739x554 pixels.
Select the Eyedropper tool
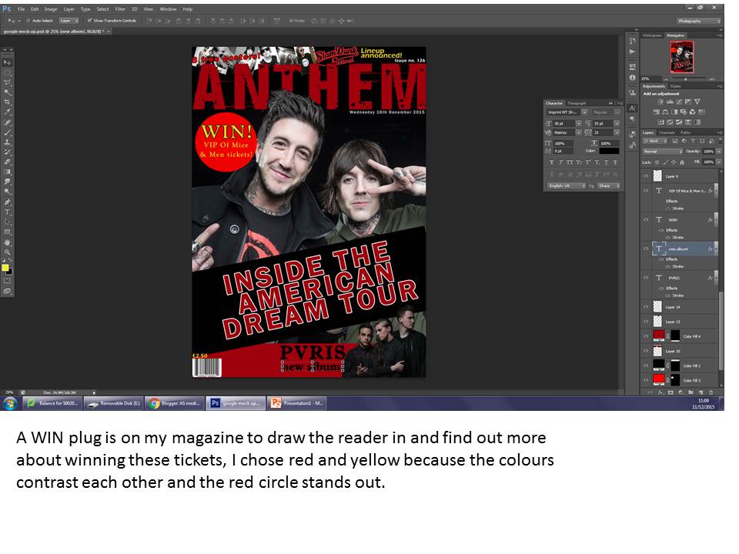point(7,112)
